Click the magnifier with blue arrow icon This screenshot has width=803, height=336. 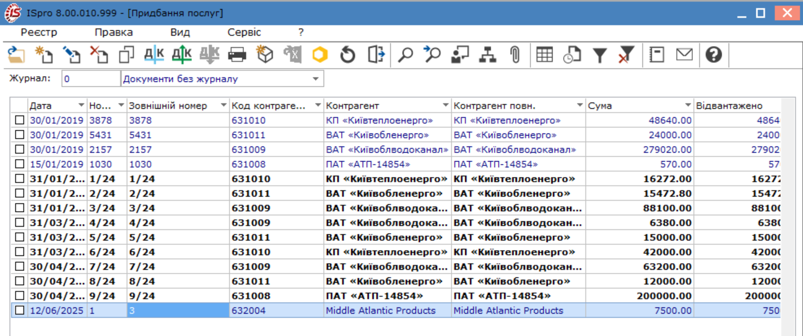click(x=432, y=55)
